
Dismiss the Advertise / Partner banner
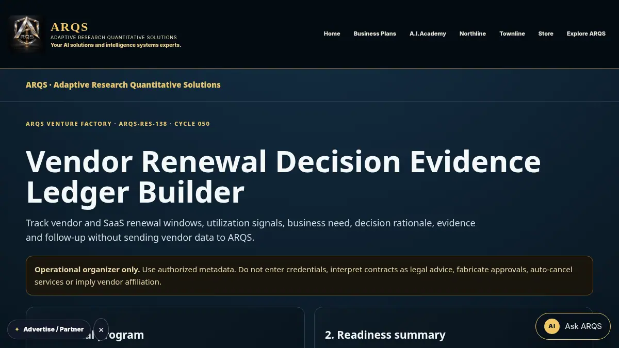[101, 329]
